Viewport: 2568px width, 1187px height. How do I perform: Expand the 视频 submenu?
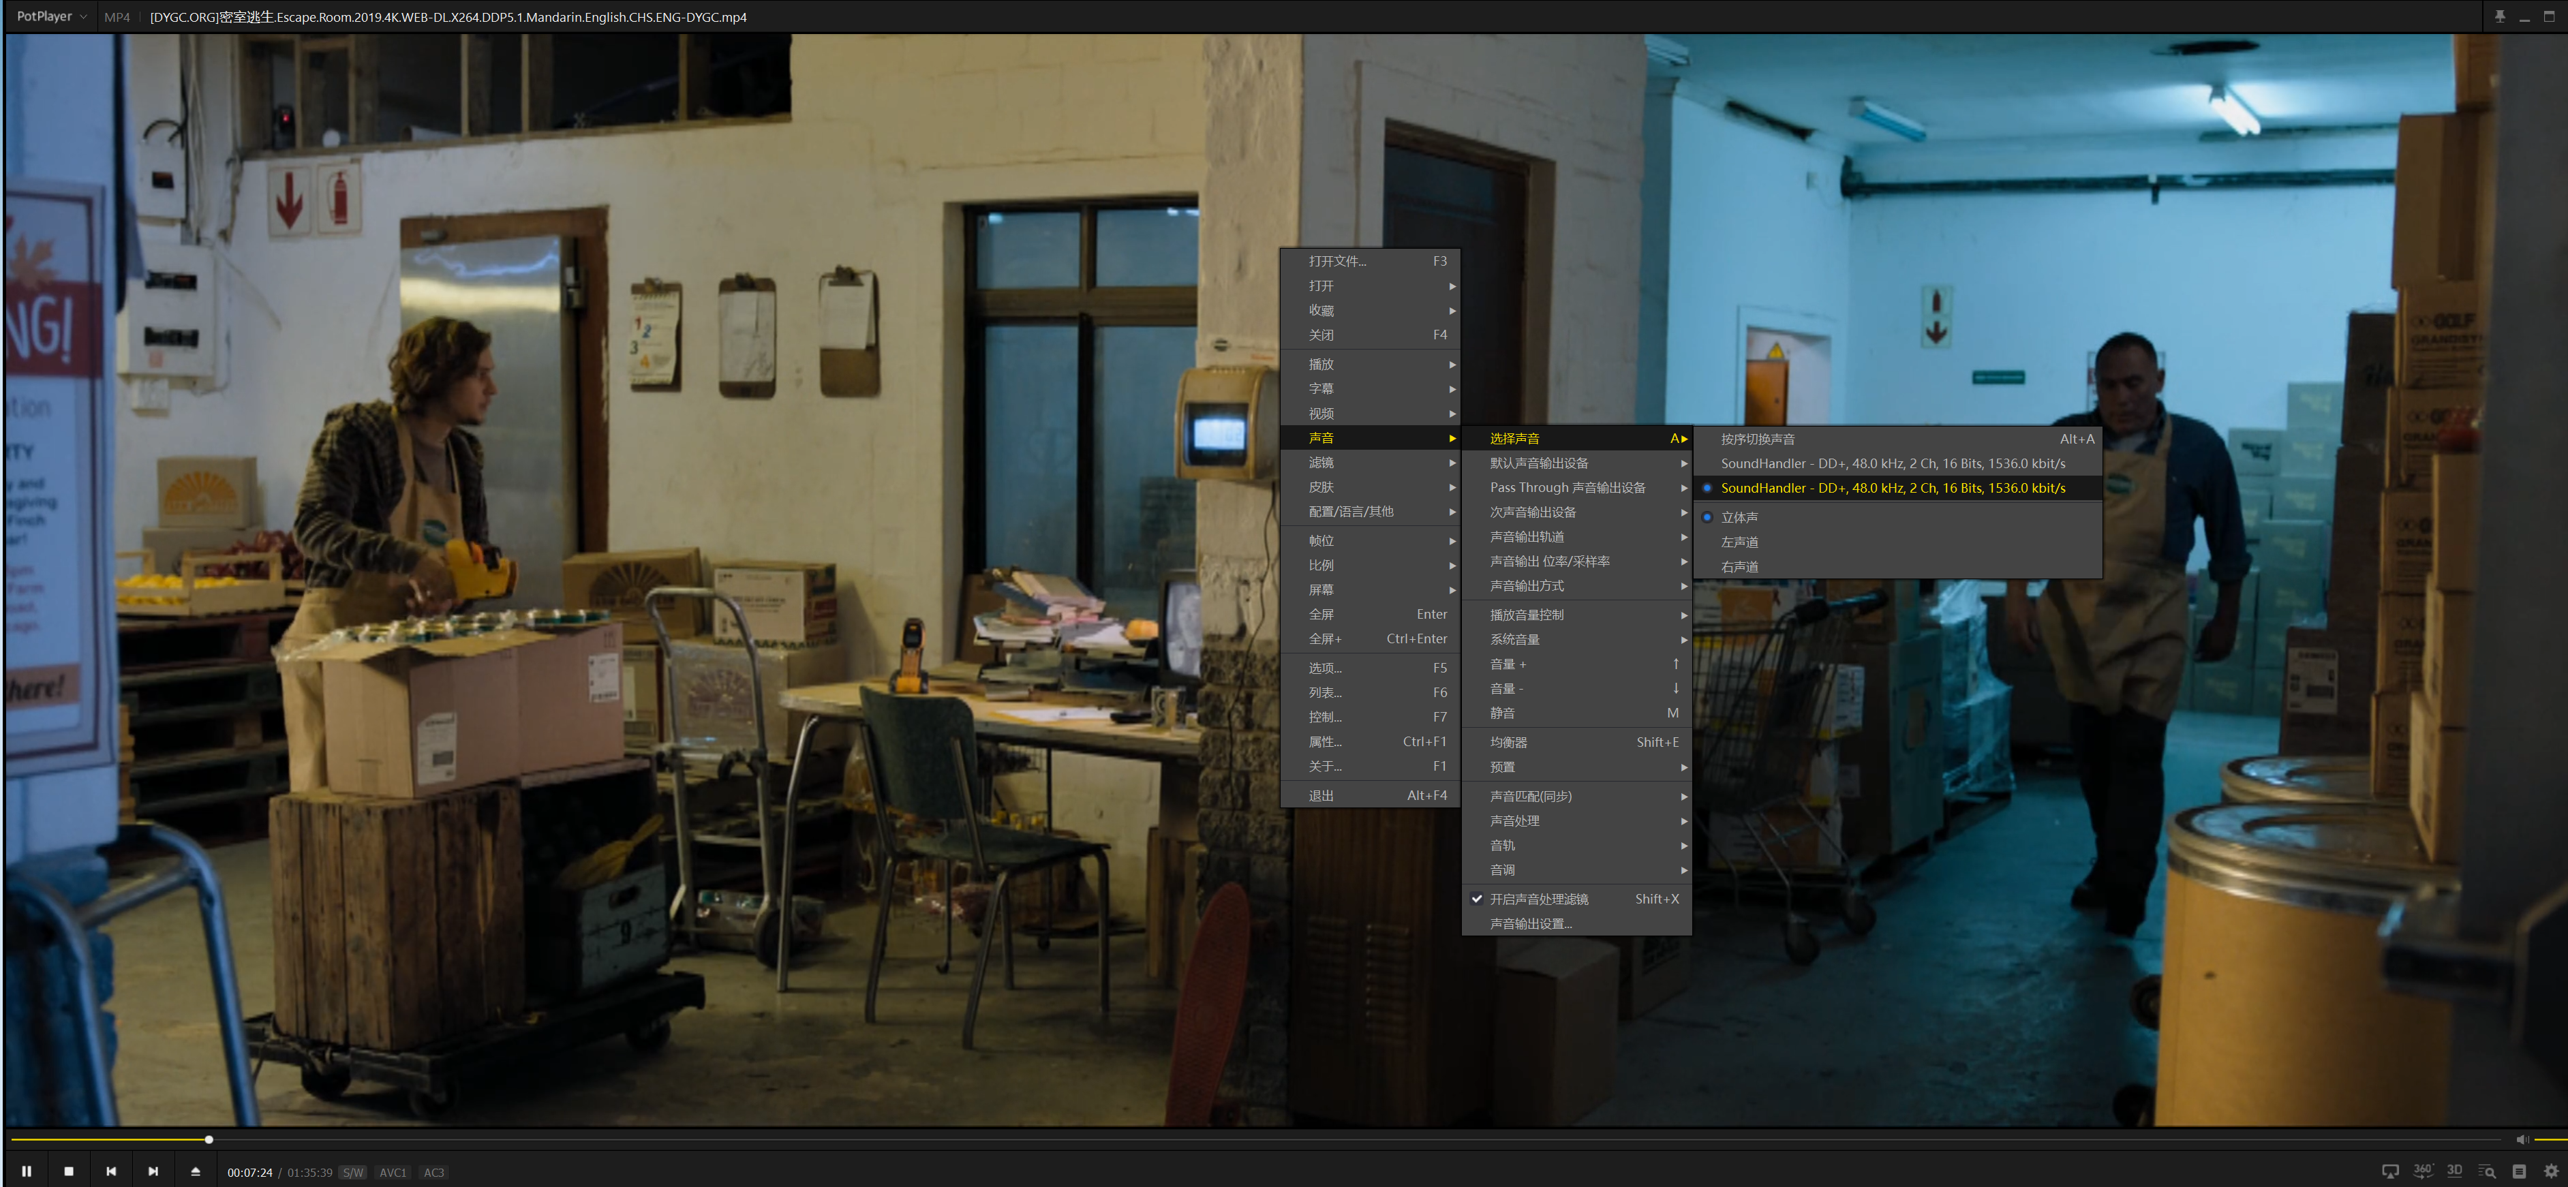(1372, 414)
